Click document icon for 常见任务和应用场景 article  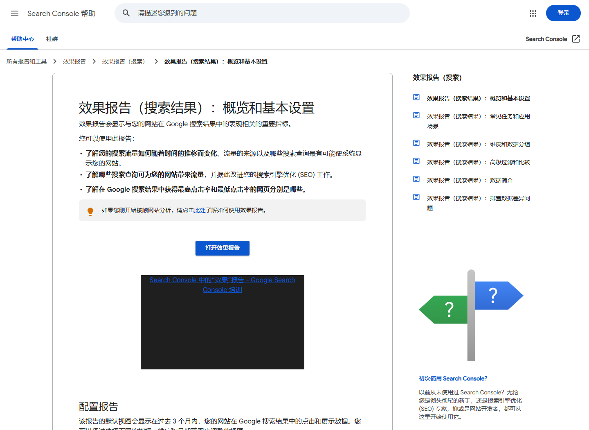[416, 115]
